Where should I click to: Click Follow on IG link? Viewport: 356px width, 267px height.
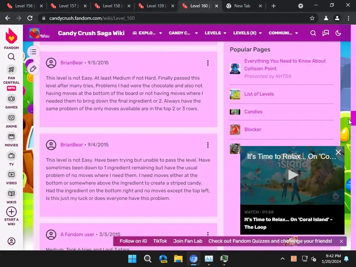pos(133,241)
